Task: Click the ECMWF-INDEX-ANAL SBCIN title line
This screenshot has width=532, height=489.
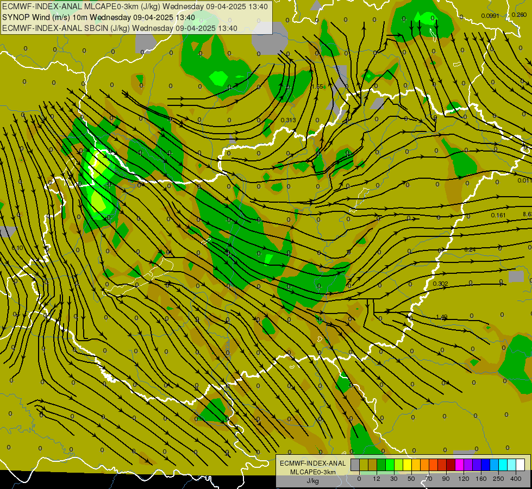Action: click(120, 28)
